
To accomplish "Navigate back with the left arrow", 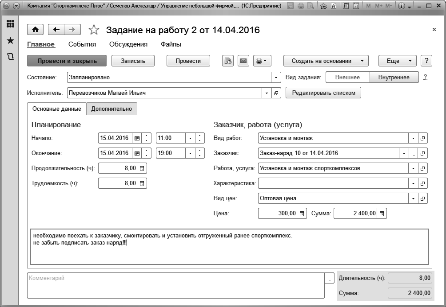I will point(56,30).
